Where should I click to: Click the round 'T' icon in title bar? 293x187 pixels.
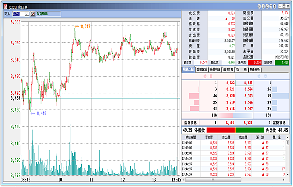(x=274, y=6)
